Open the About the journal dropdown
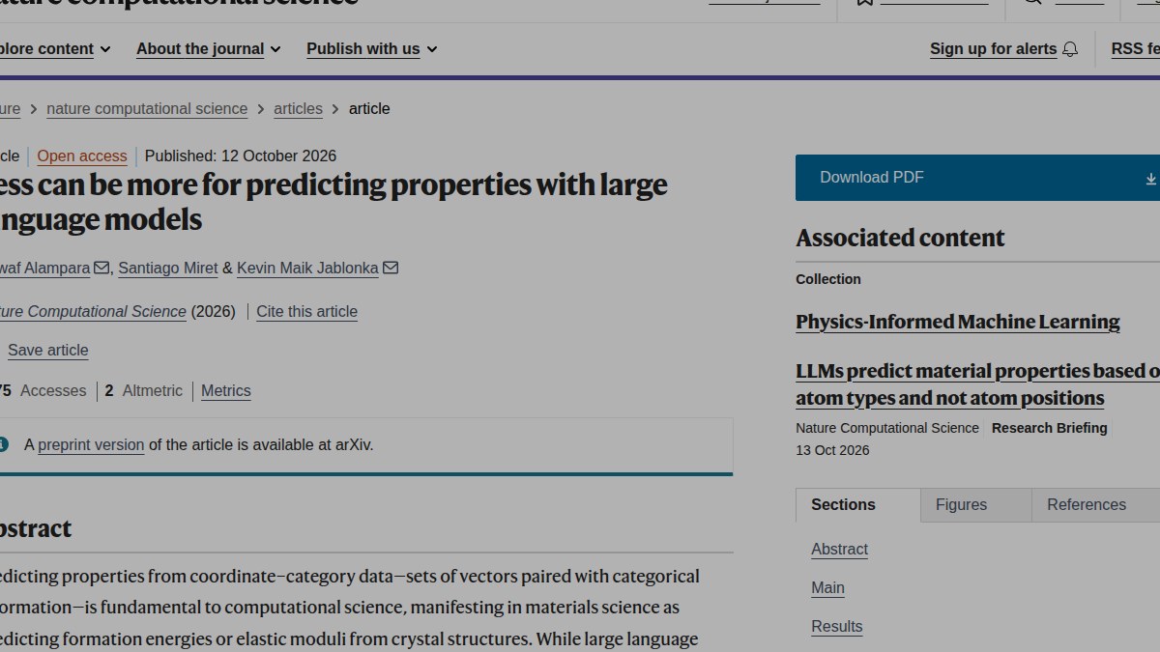 coord(208,48)
